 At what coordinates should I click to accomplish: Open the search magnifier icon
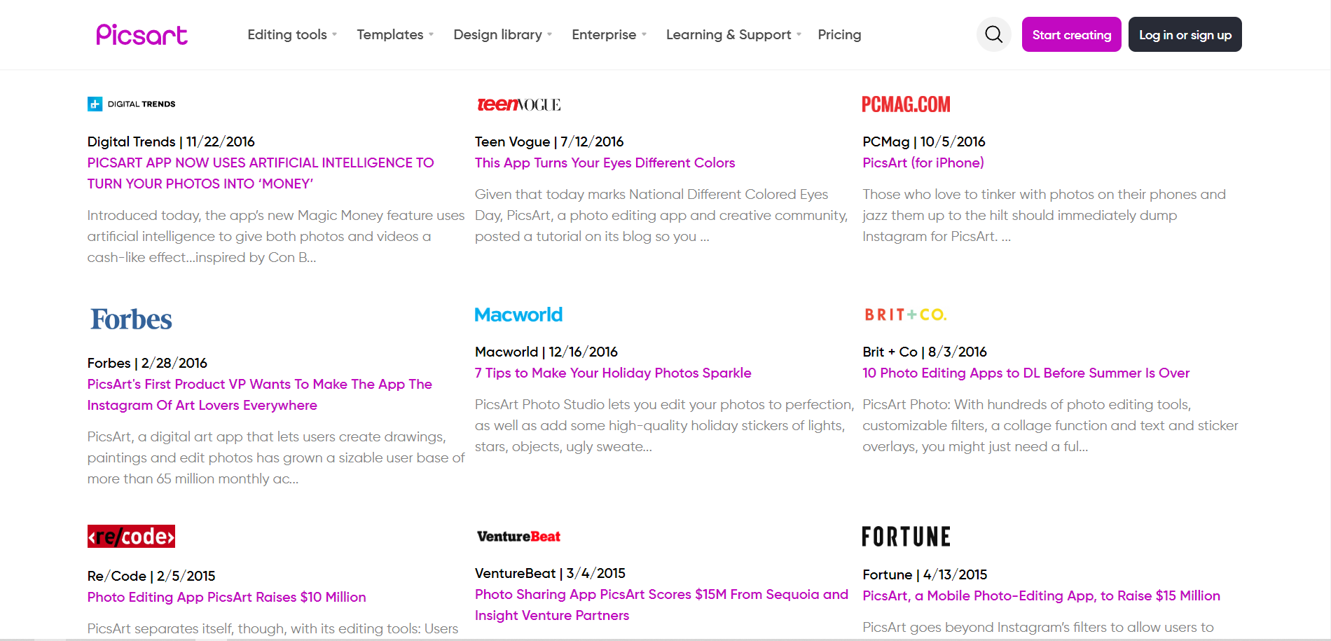coord(993,34)
